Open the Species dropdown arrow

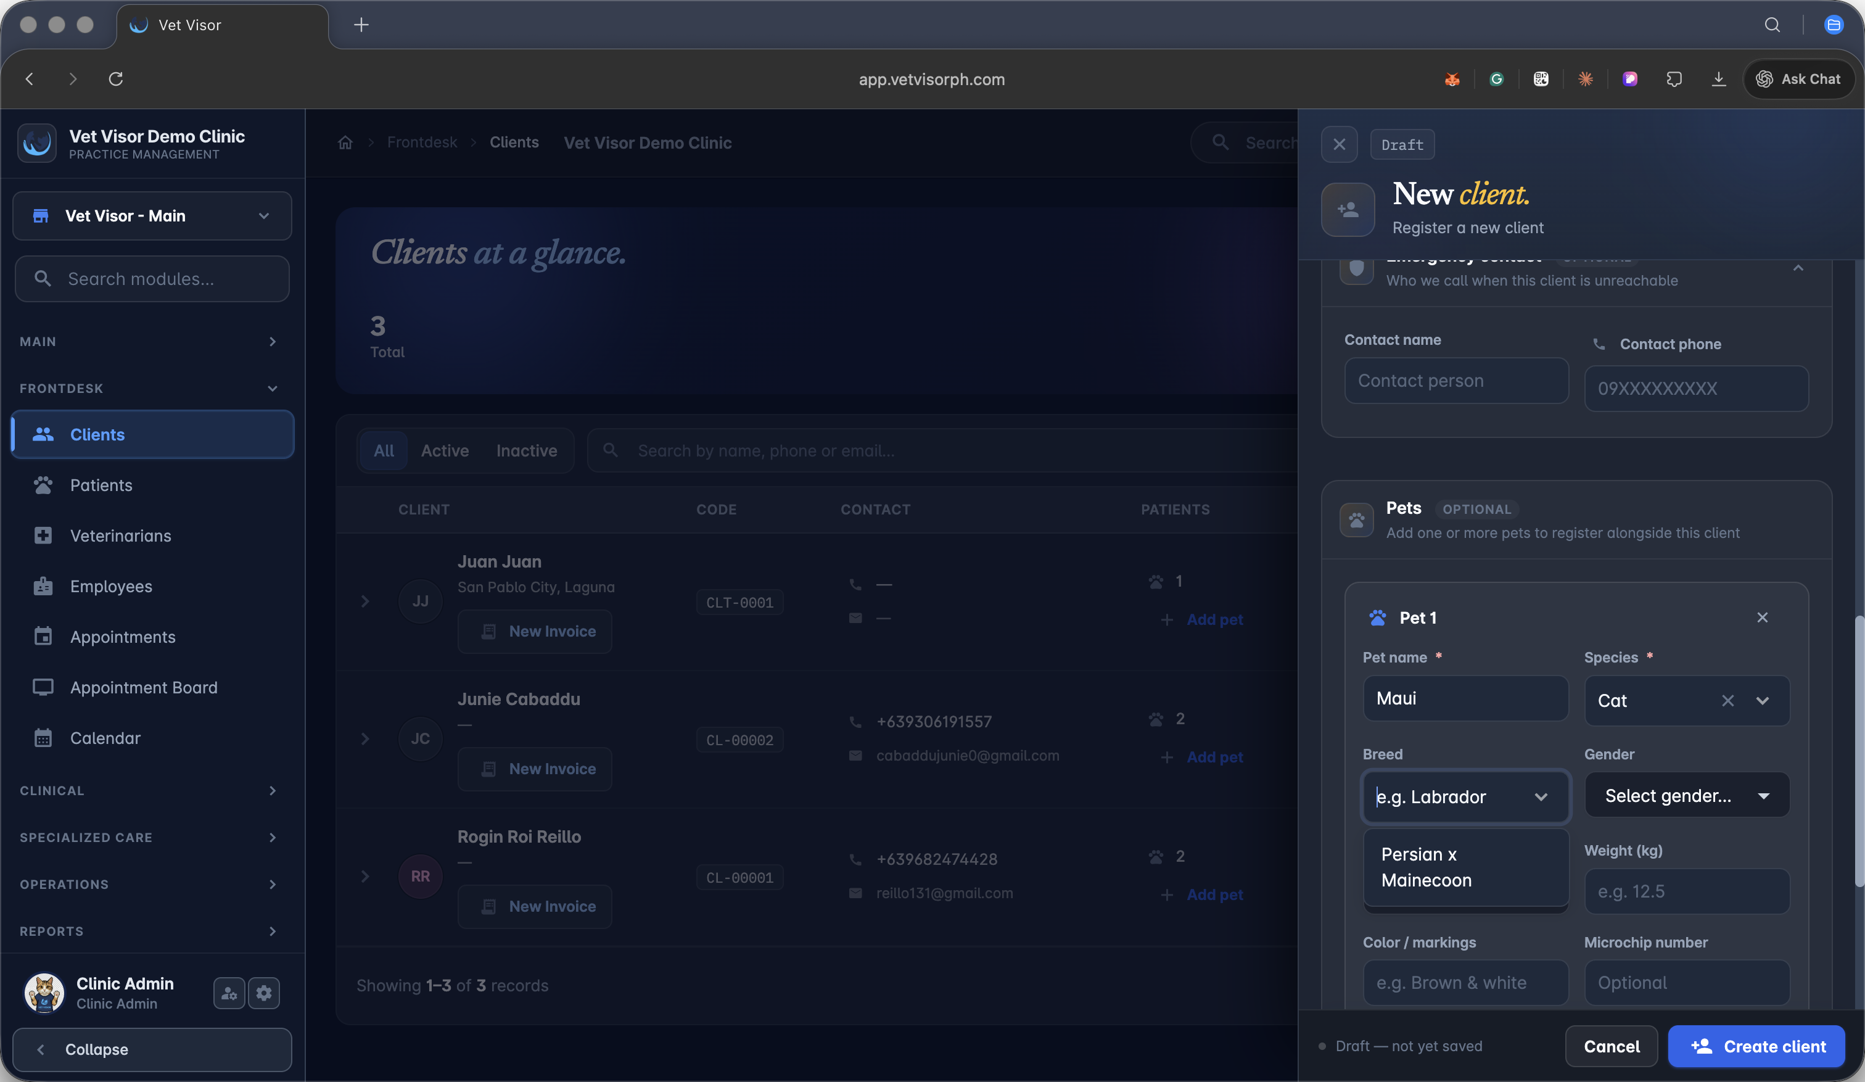1762,700
